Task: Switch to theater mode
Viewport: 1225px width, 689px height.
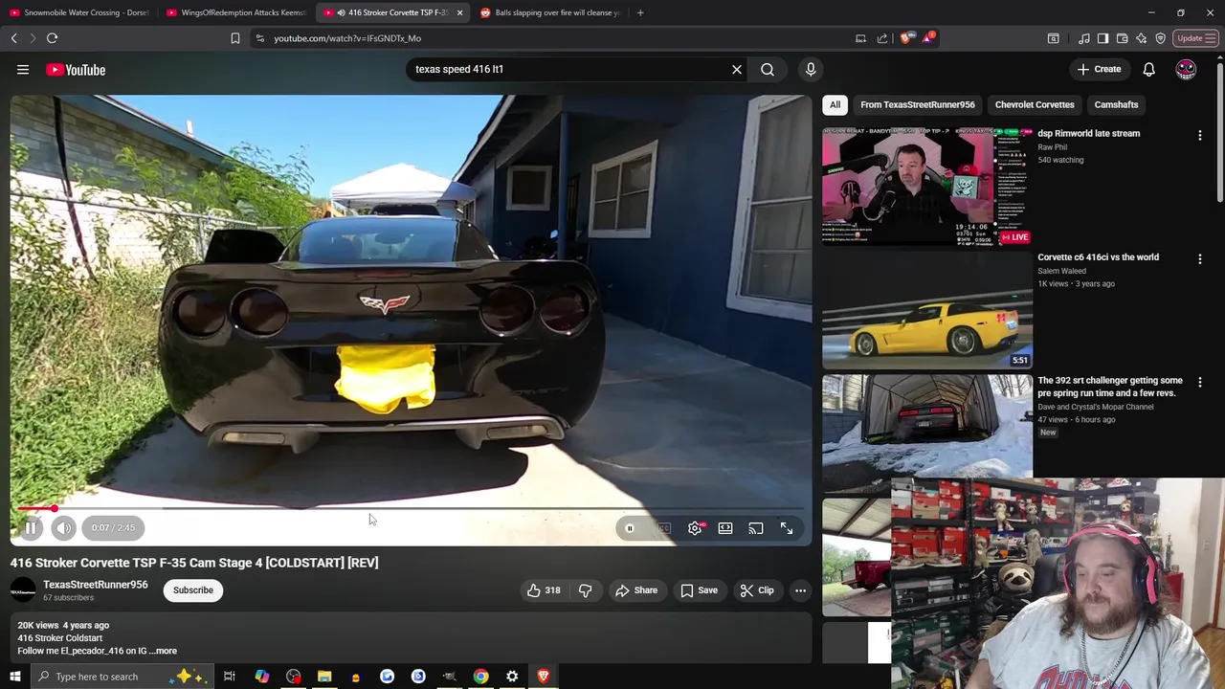Action: [x=725, y=528]
